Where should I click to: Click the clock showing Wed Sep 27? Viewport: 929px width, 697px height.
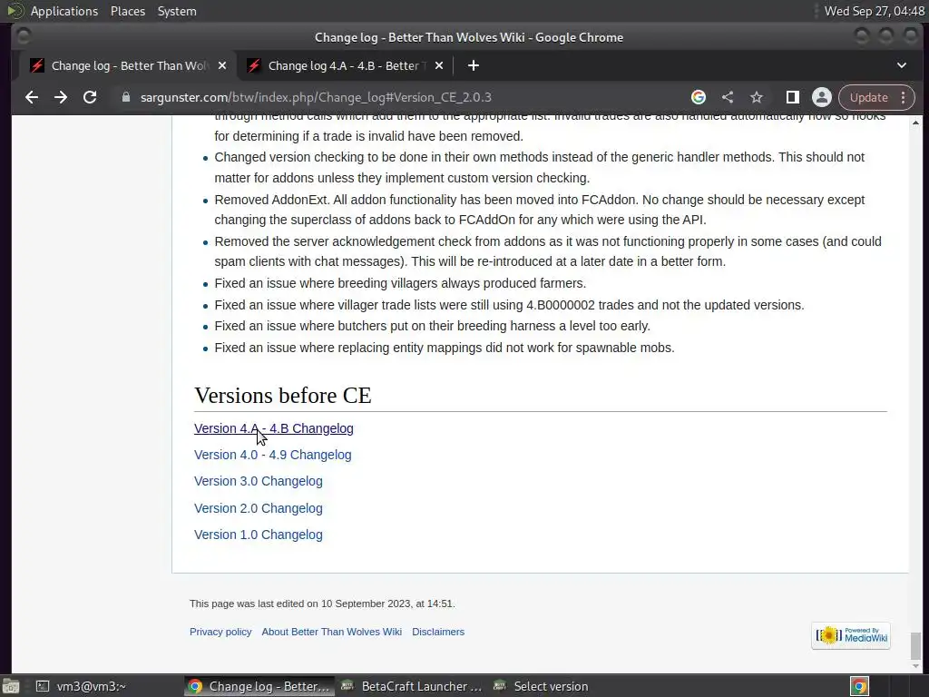875,11
